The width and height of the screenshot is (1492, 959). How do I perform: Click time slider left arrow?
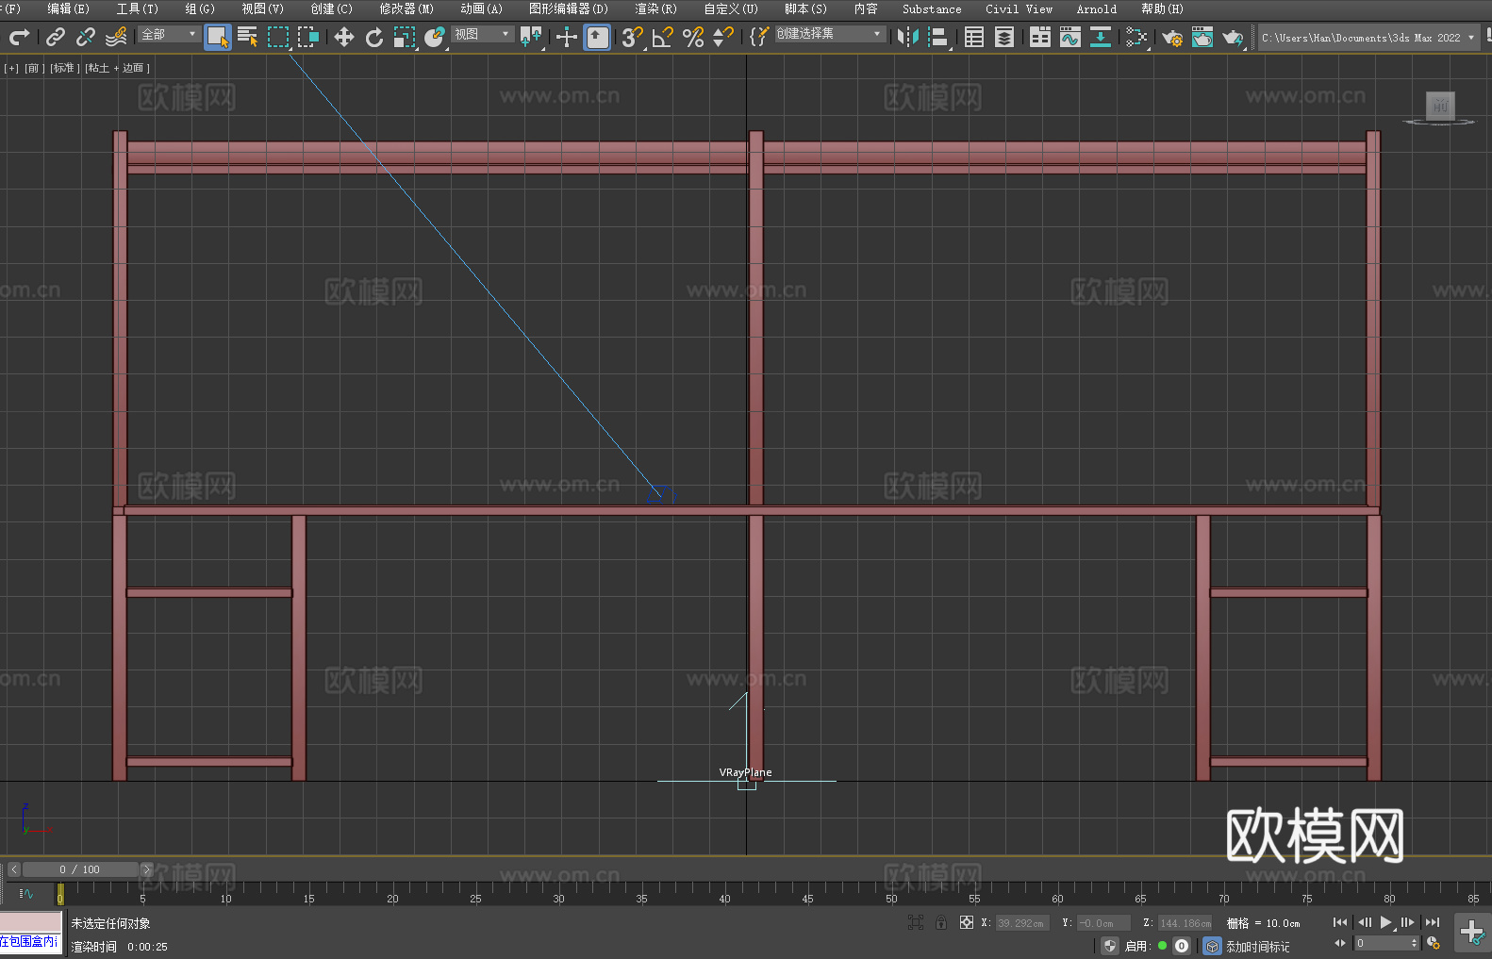pos(13,869)
